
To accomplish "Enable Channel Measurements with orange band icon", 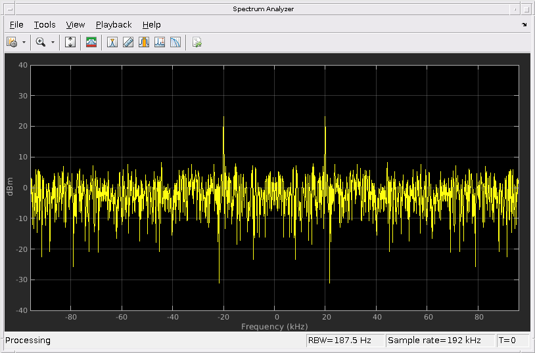I will pos(144,42).
